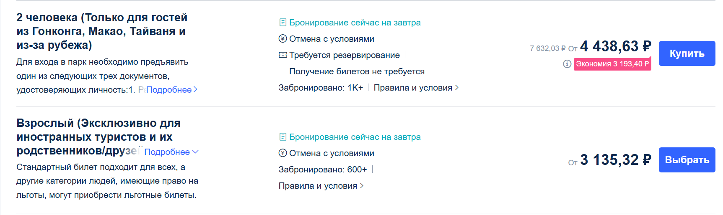Click the info icon next to the Экономия badge
Screen dimensions: 723x215
coord(567,64)
